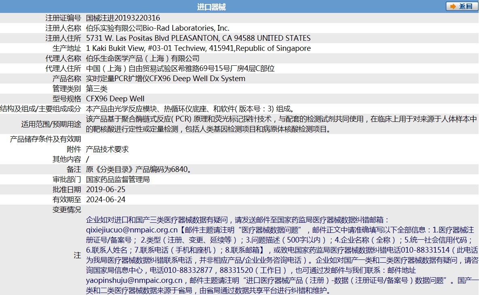
Task: Select agent address 中国（上海）自由贸易试验区希雅路69号
Action: coord(150,68)
